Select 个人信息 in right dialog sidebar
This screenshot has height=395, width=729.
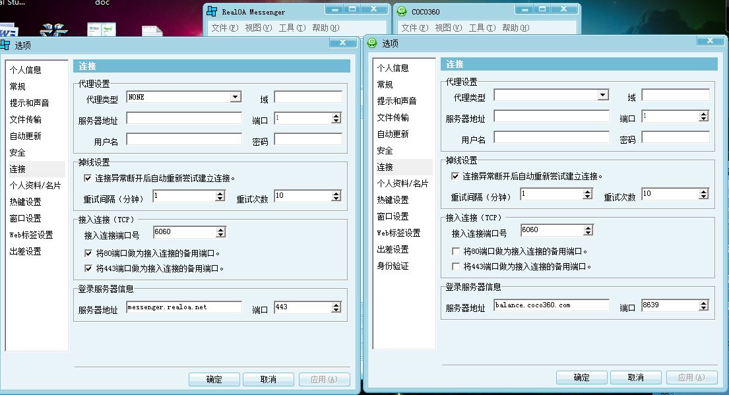point(393,68)
